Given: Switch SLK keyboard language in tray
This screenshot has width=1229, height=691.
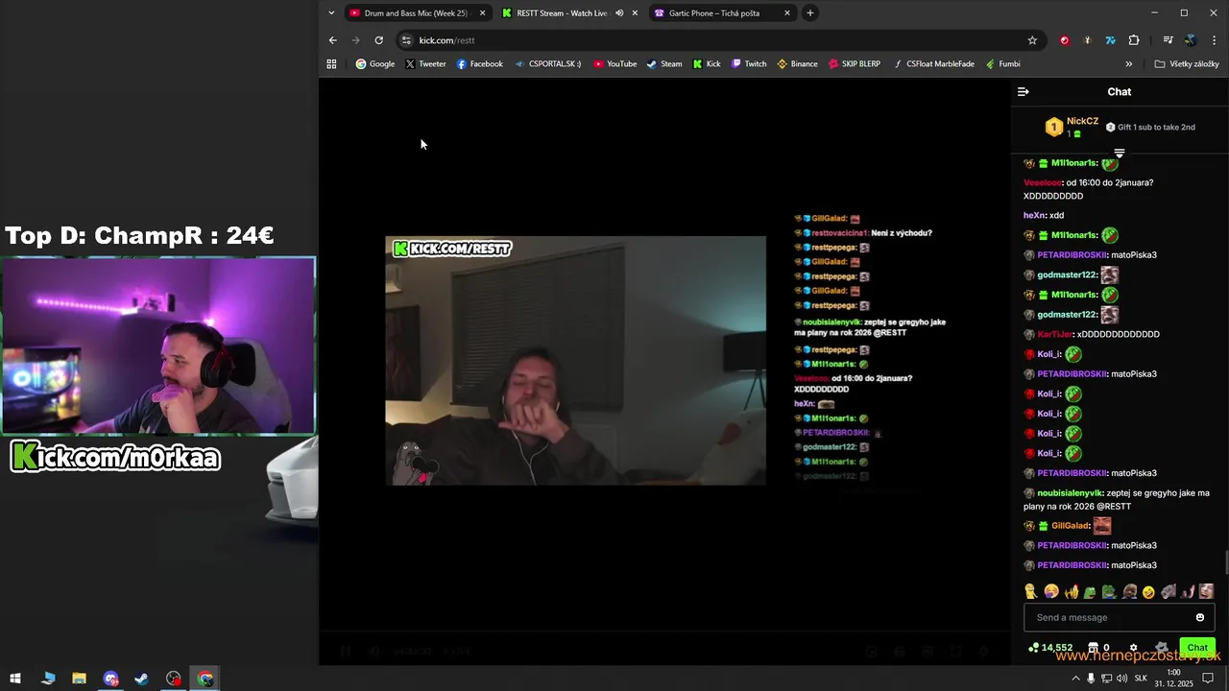Looking at the screenshot, I should pos(1141,679).
